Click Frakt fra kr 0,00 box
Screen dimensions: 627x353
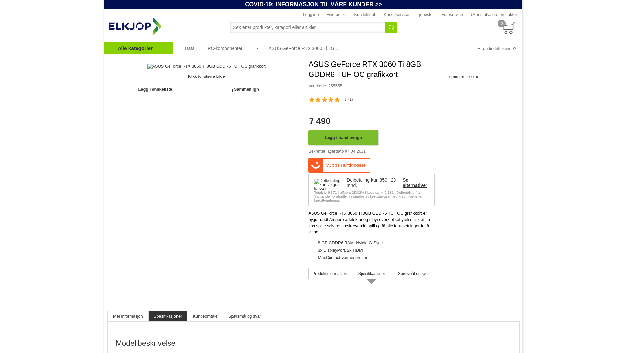(481, 77)
